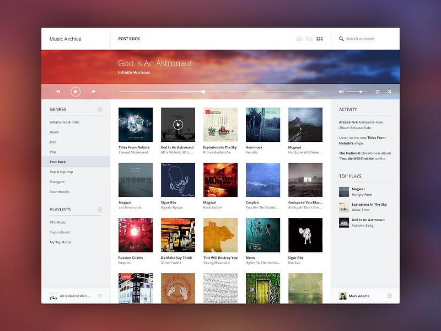Screen dimensions: 441x331
Task: Open This Will Destroy You Young Mountain album
Action: pos(220,235)
